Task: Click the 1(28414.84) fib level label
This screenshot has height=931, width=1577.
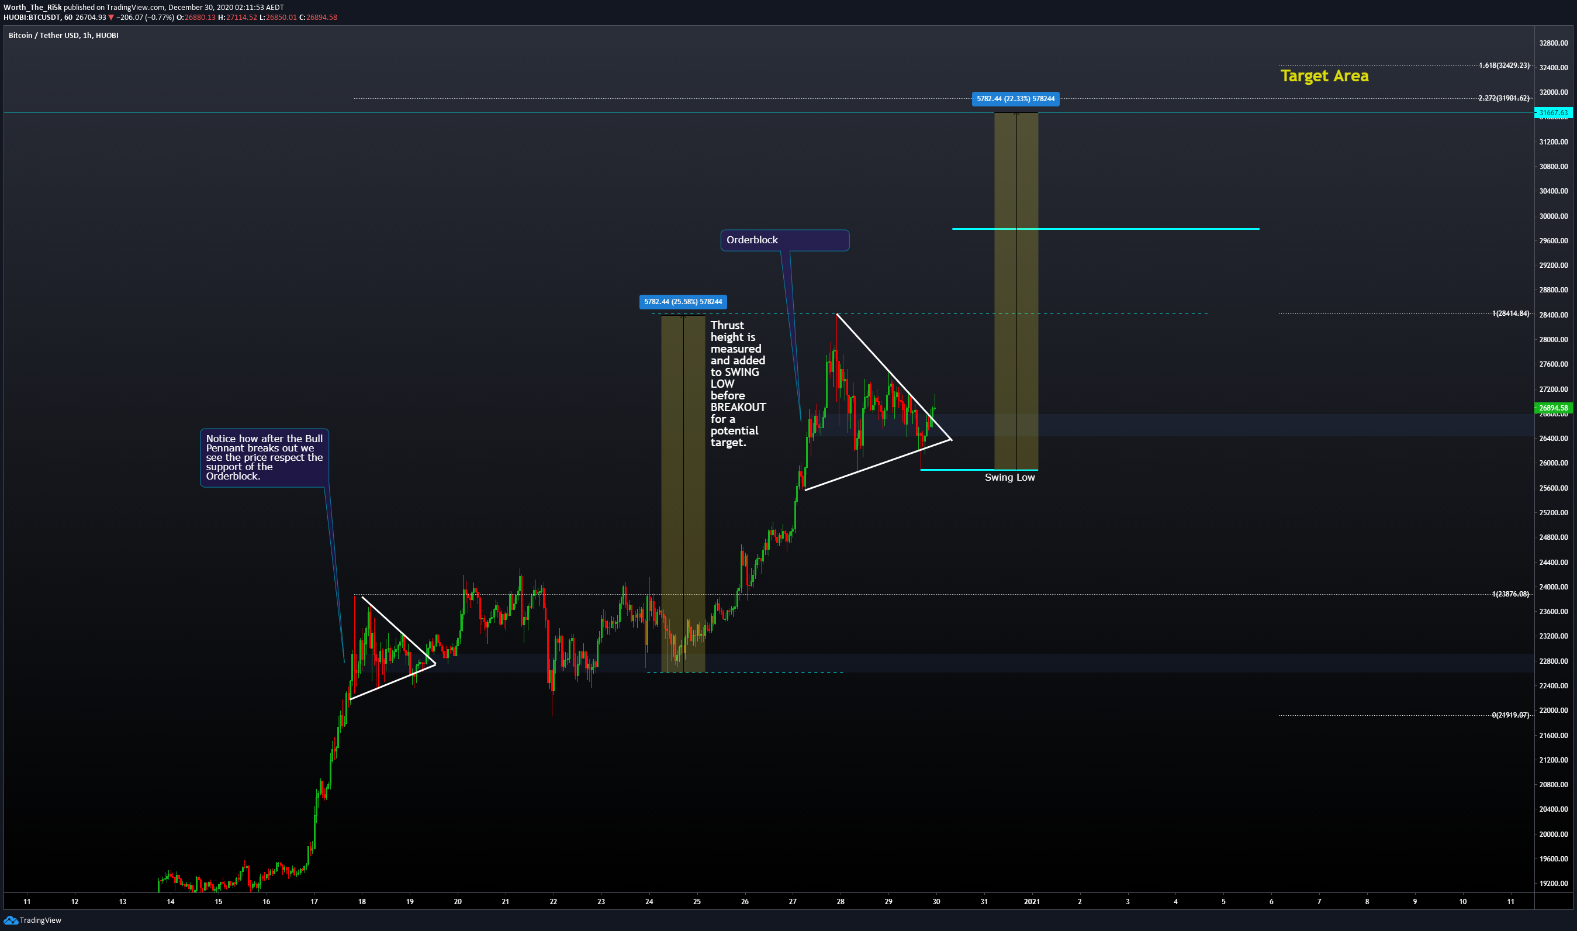Action: [1510, 313]
